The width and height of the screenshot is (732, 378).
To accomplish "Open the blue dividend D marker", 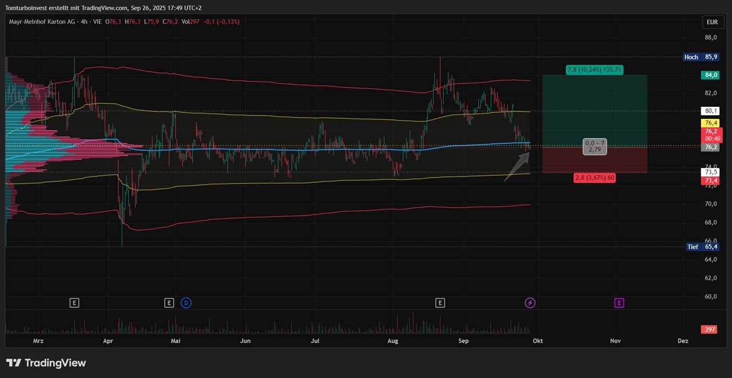I will click(186, 303).
